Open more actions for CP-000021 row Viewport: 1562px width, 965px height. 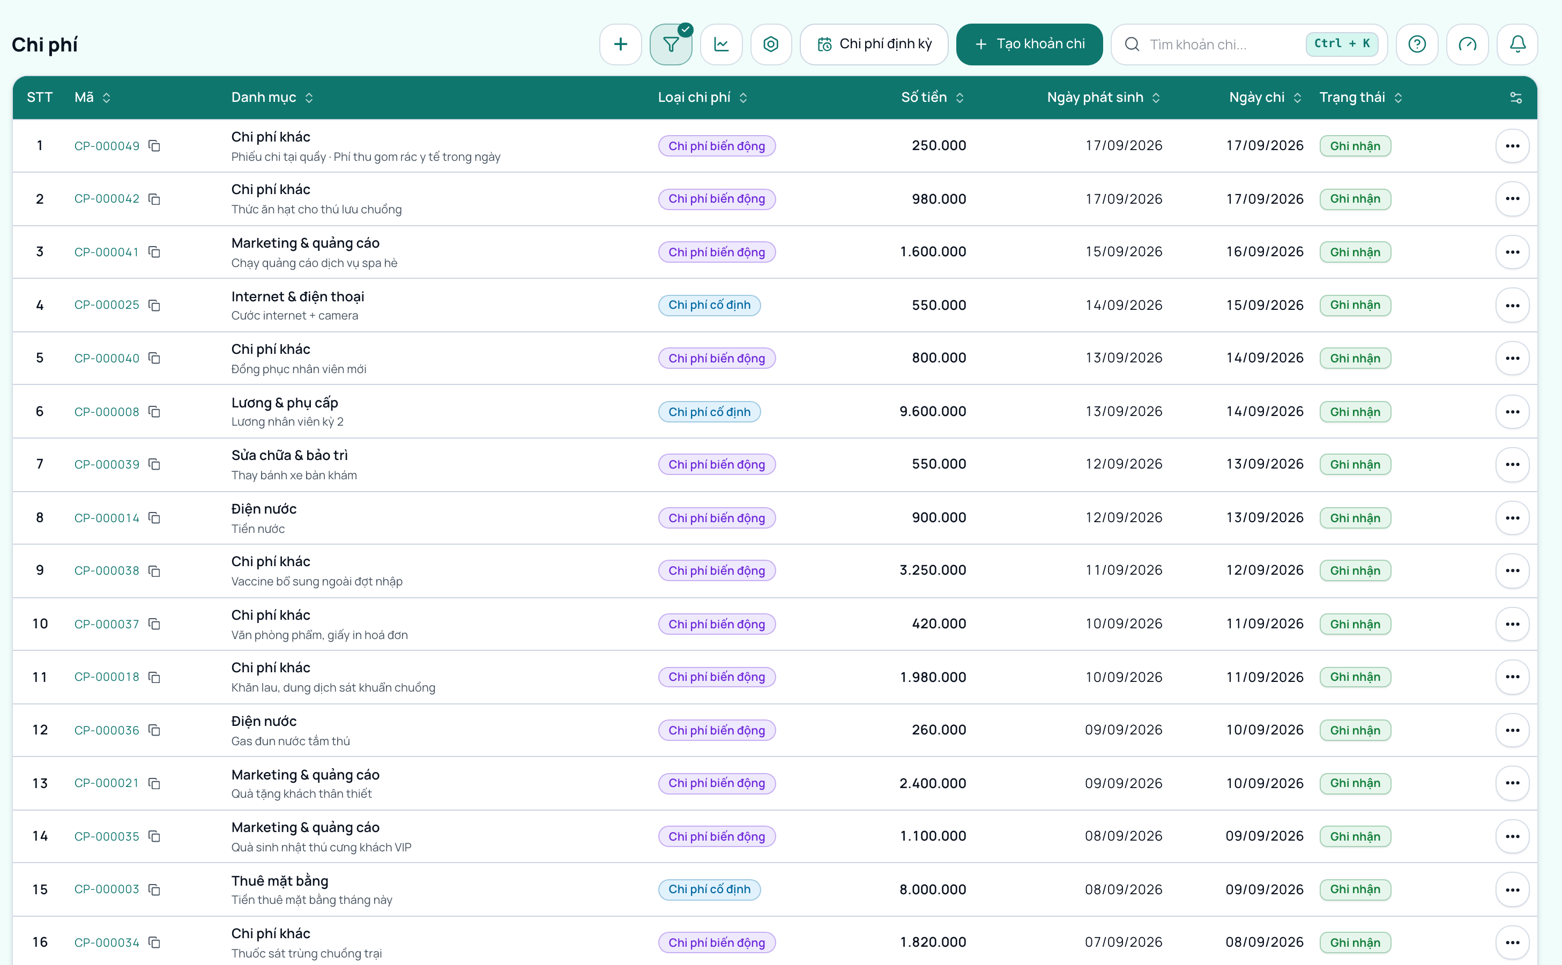1512,783
